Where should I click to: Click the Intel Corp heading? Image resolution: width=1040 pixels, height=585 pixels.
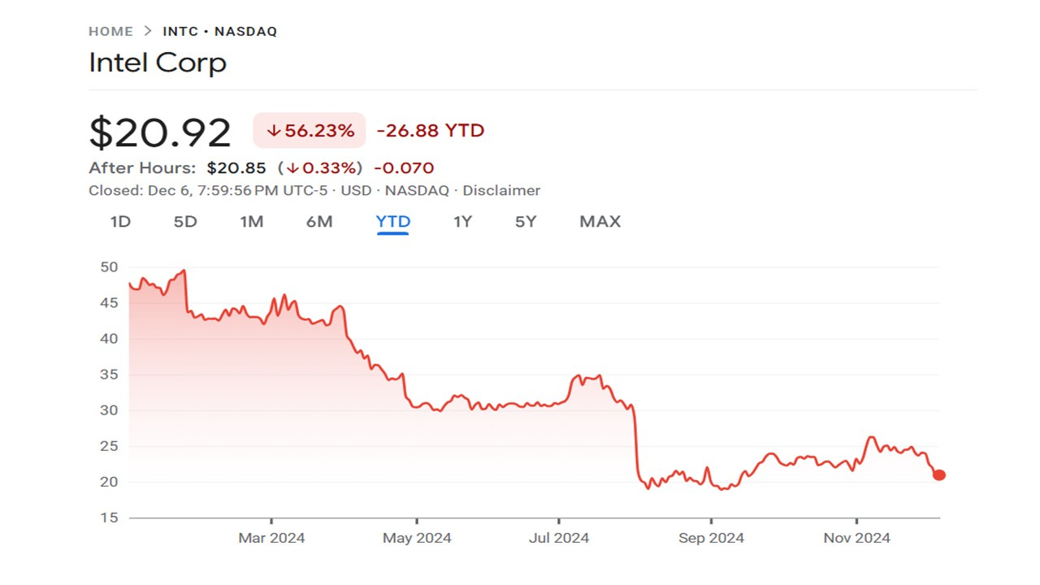158,63
